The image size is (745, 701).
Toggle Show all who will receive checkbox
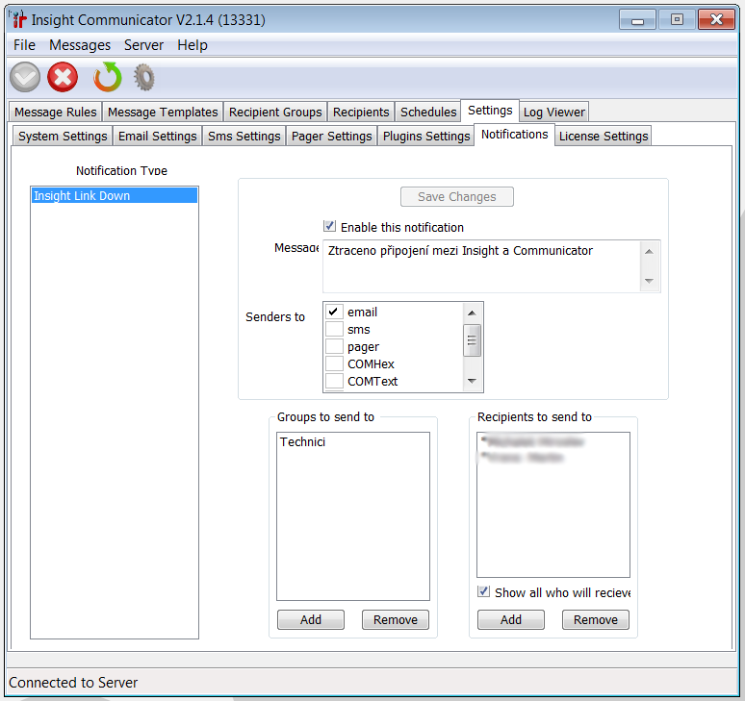(484, 592)
